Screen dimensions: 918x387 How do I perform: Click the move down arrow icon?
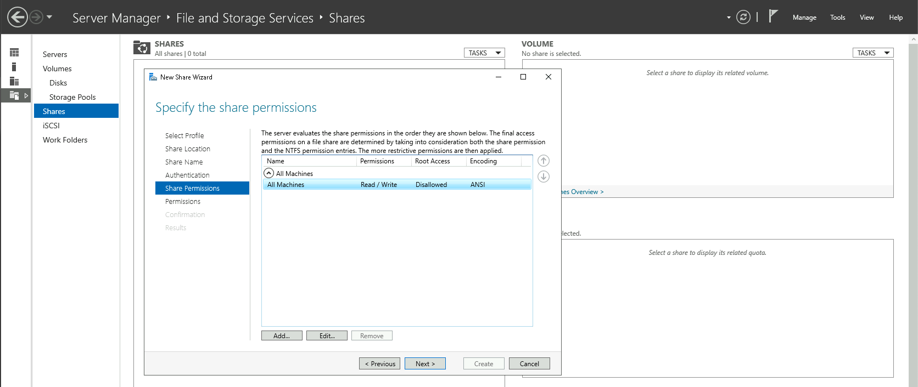coord(543,177)
